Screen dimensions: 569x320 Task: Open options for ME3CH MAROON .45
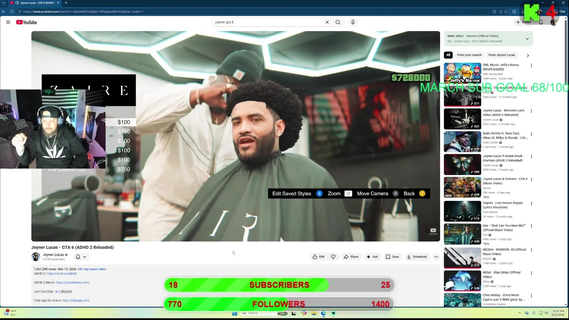(x=531, y=250)
